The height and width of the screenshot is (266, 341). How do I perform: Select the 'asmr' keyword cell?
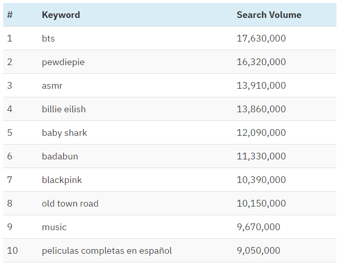[52, 86]
